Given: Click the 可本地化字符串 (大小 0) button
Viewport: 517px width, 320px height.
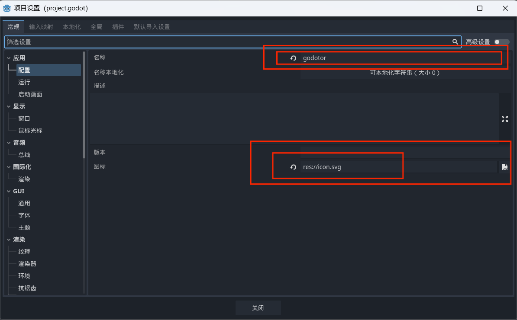Looking at the screenshot, I should 405,73.
